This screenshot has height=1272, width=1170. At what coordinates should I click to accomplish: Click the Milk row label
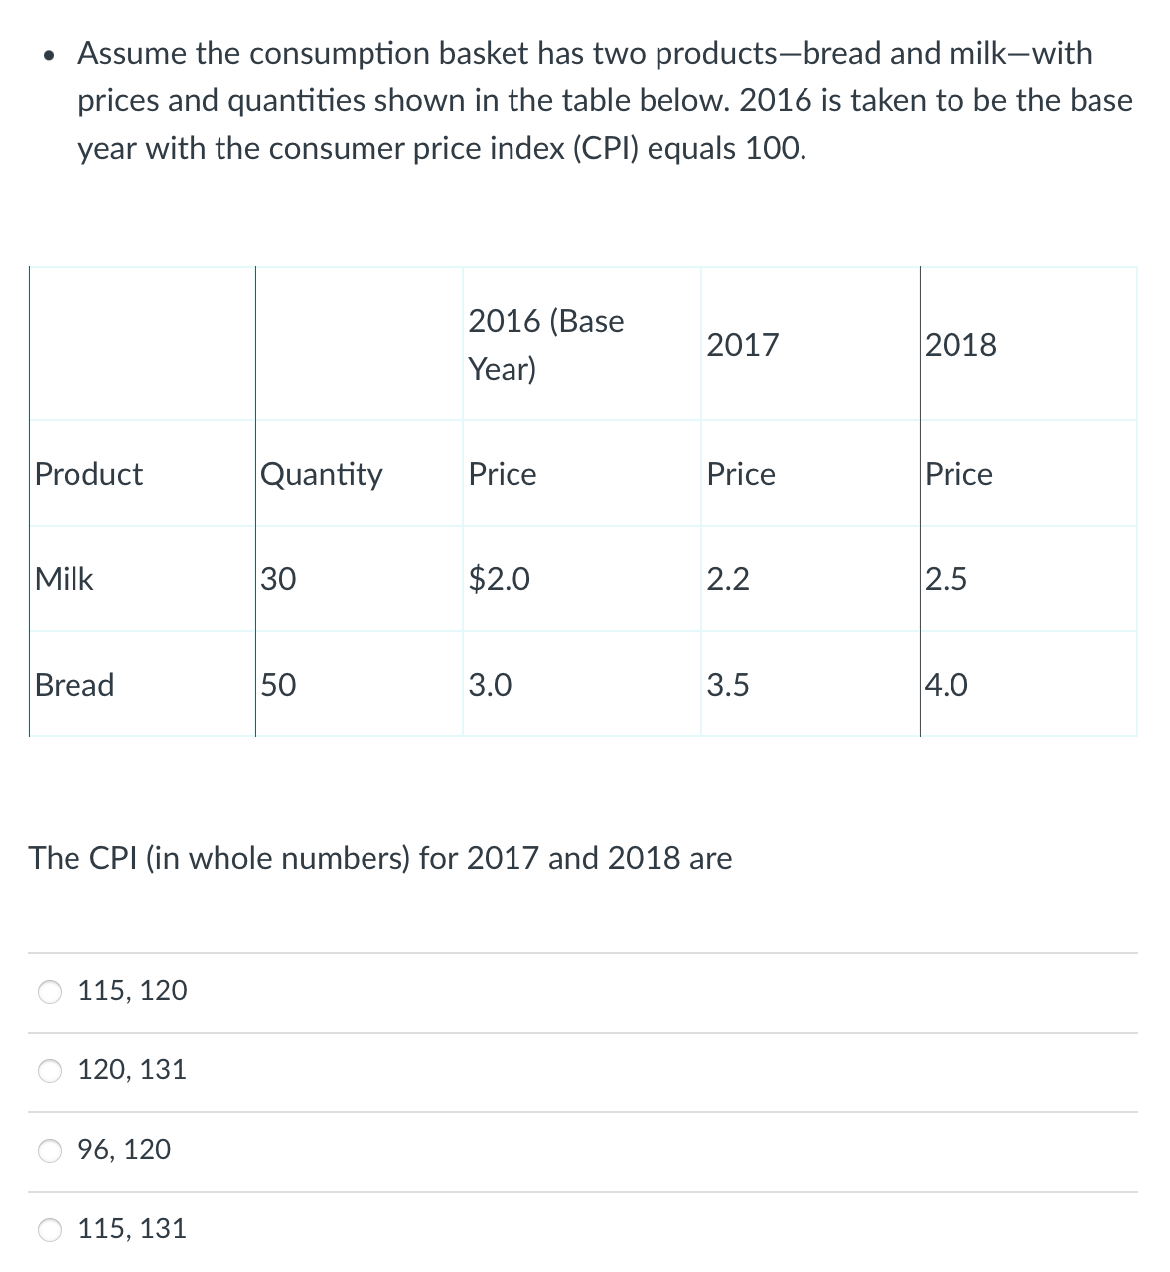point(64,579)
